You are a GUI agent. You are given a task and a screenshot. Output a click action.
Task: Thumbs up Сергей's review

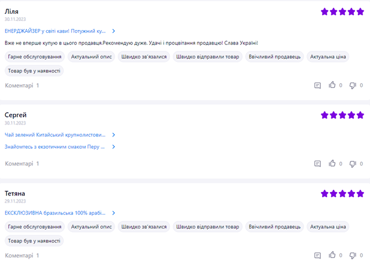pyautogui.click(x=332, y=164)
